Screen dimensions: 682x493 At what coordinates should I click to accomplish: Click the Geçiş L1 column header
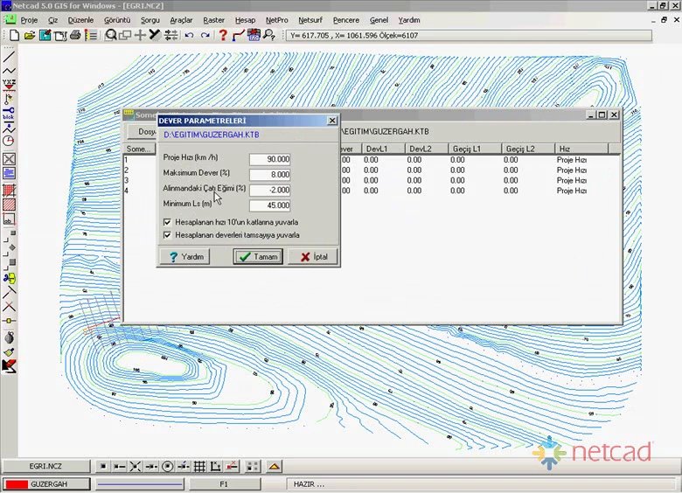pyautogui.click(x=475, y=149)
